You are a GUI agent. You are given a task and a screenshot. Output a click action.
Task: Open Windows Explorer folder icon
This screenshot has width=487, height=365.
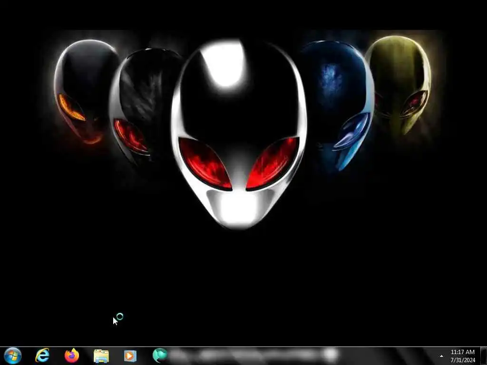click(101, 356)
